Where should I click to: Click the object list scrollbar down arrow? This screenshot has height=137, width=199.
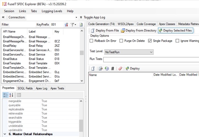(82, 81)
